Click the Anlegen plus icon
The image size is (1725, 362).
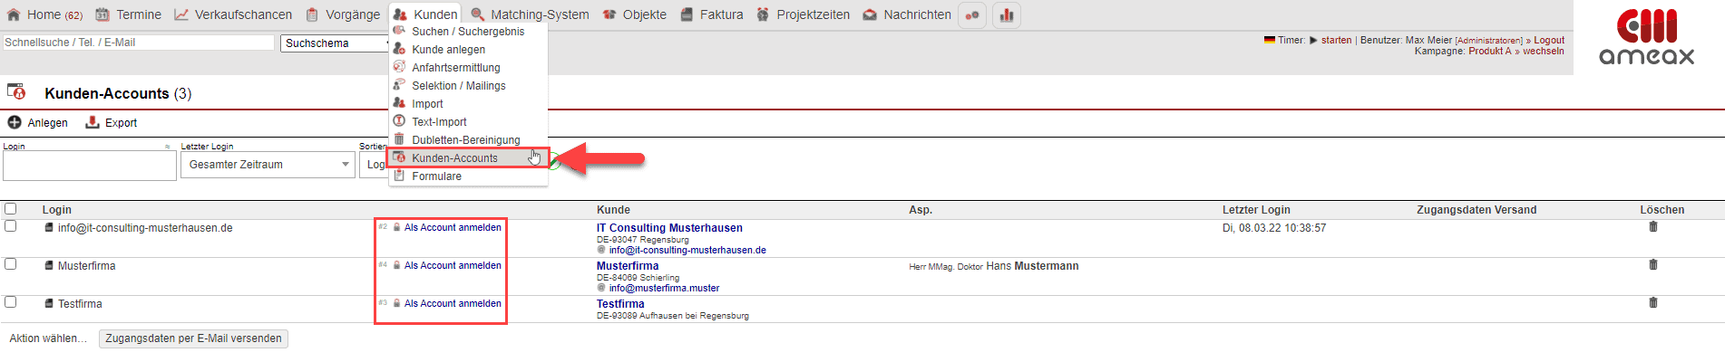(15, 122)
